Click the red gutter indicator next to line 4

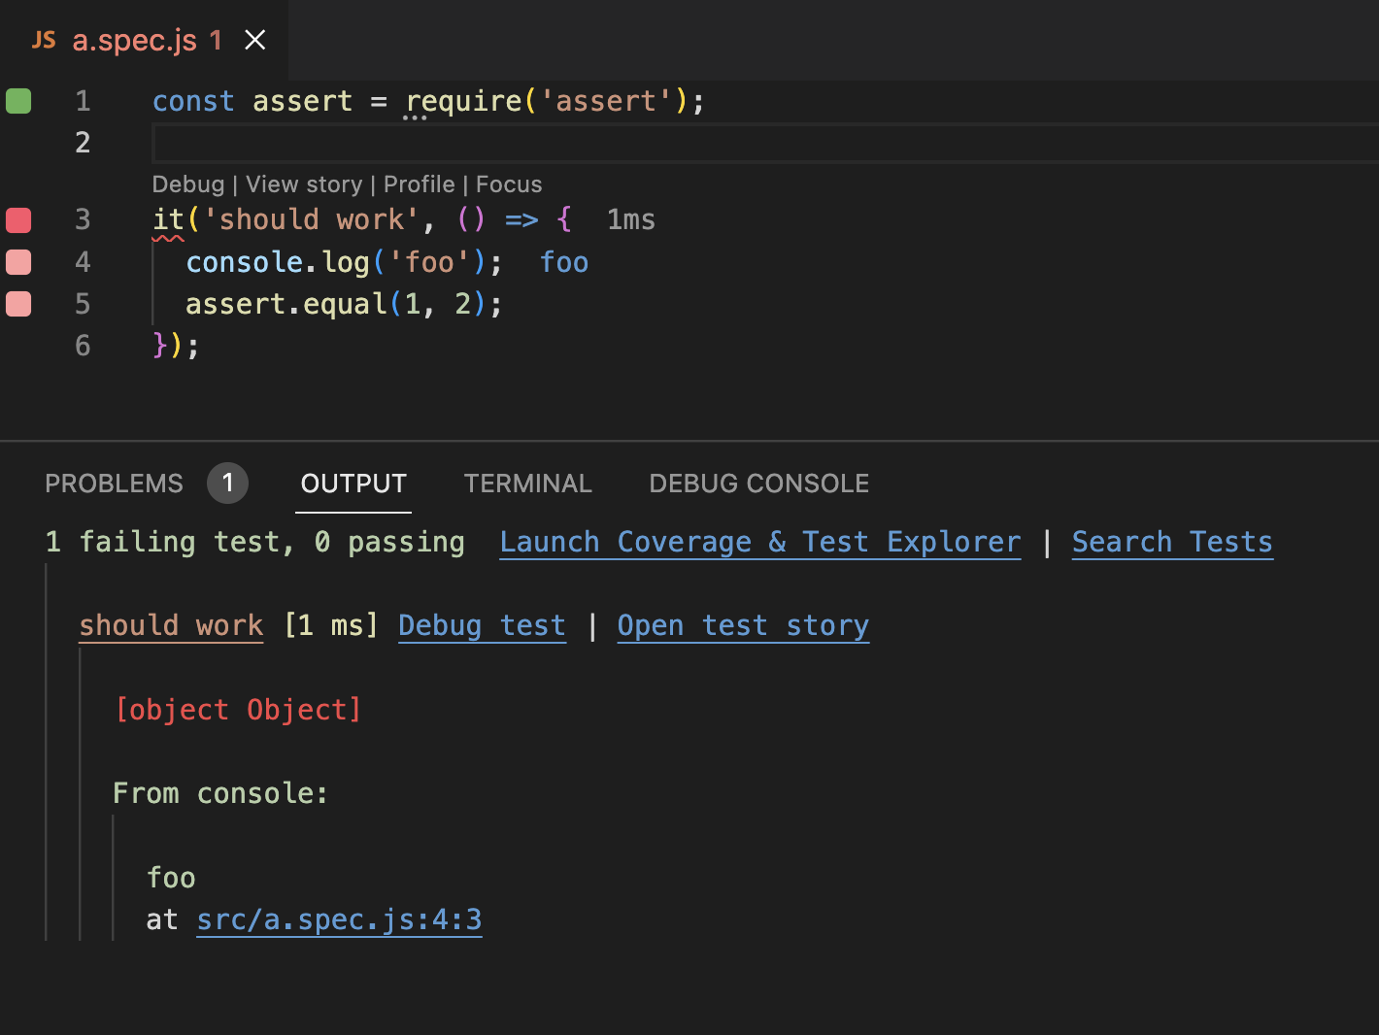pyautogui.click(x=17, y=261)
